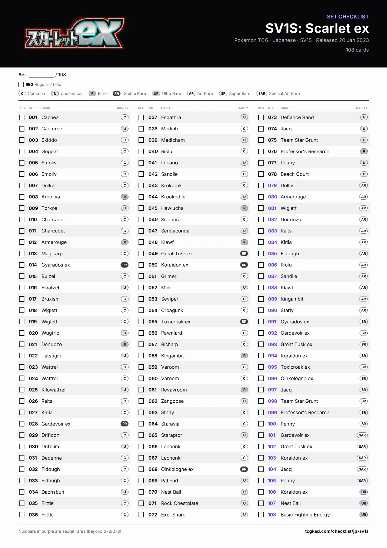Click the Scarlet ex set logo
Viewport: 387px width, 548px height.
[75, 33]
